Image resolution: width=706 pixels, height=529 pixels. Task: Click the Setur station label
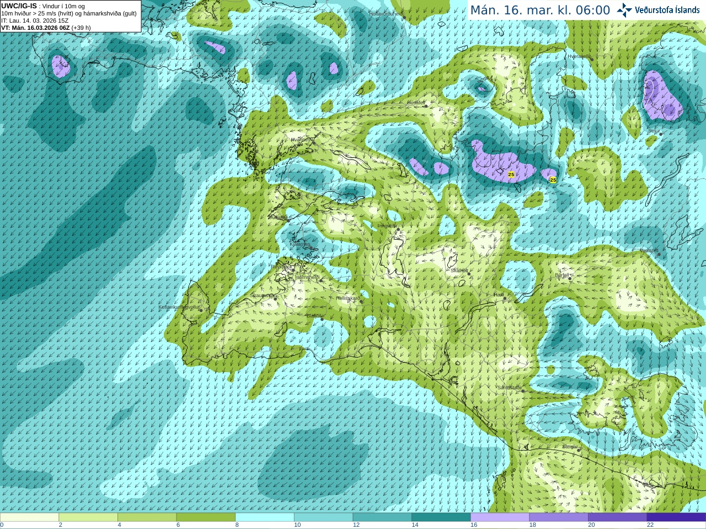654,131
